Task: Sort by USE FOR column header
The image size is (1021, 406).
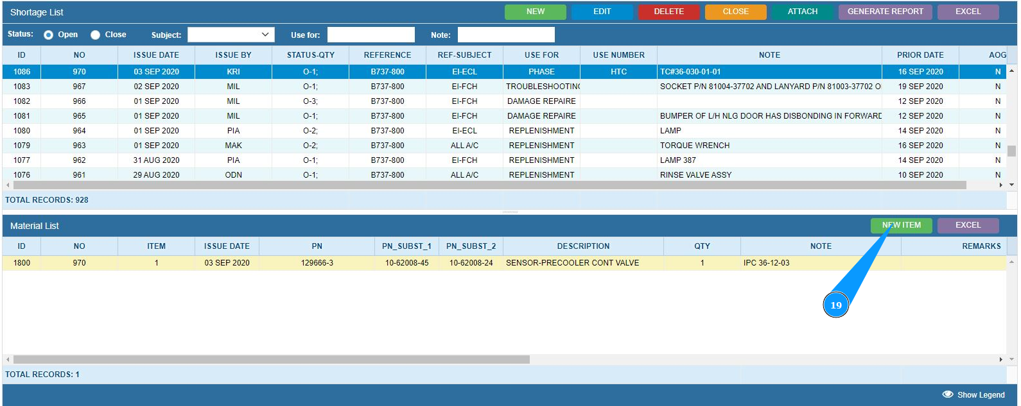Action: (x=541, y=55)
